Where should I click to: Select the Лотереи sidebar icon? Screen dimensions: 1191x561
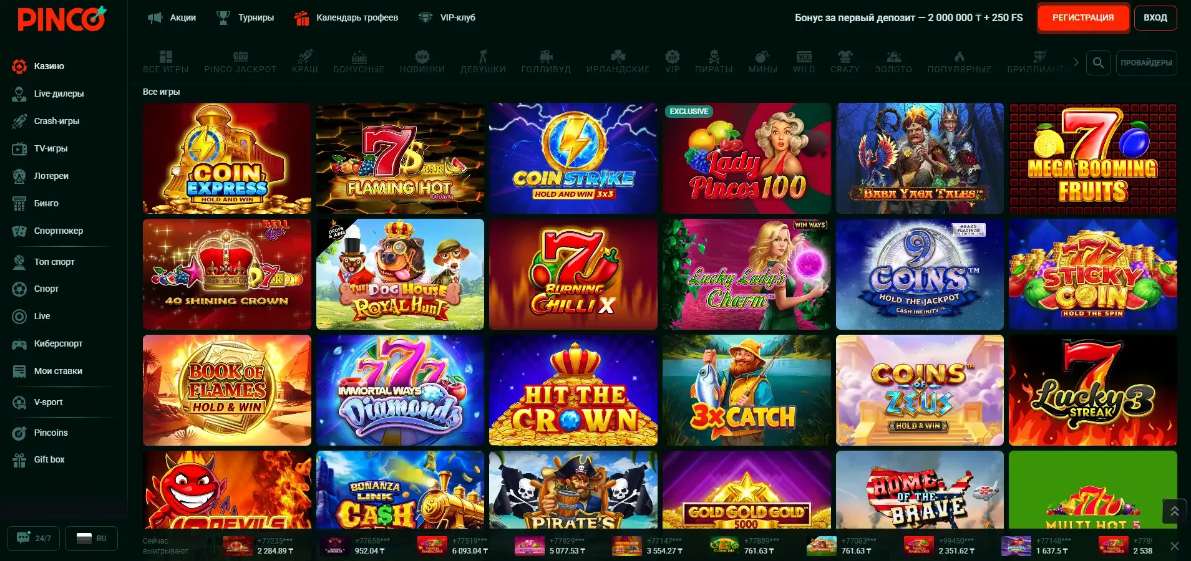click(x=19, y=176)
